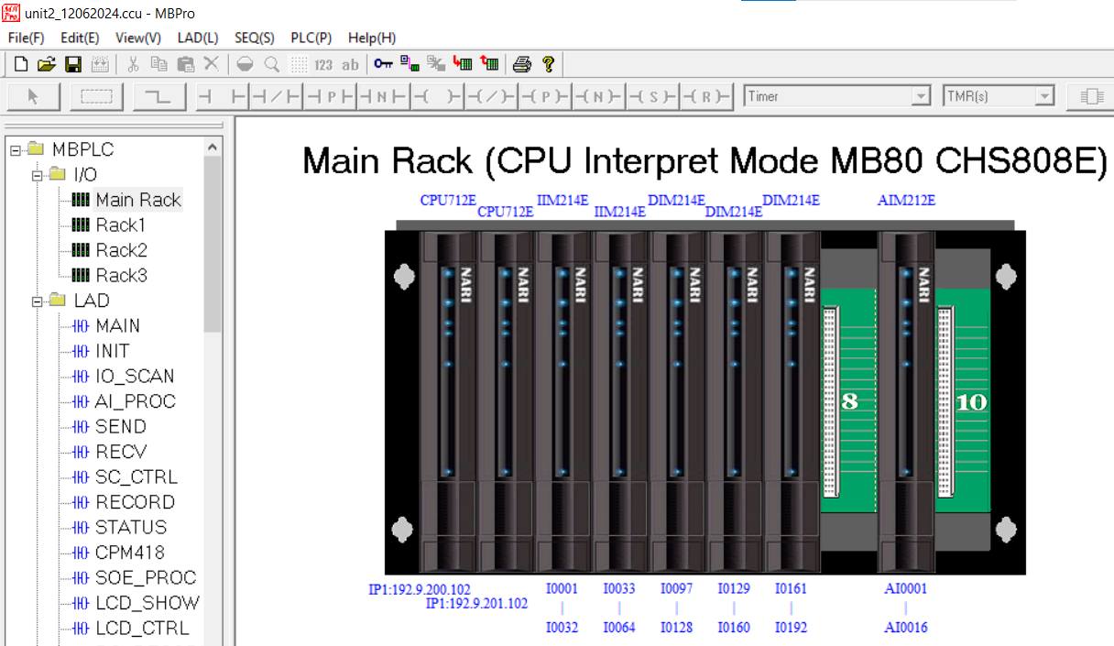Select the arrow pointer tool

pyautogui.click(x=34, y=96)
